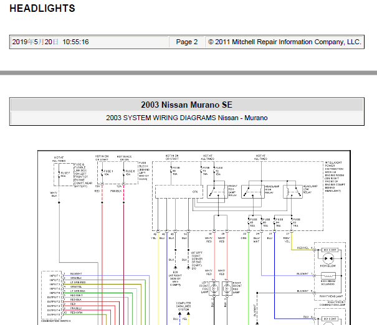Click the right front fog lamp symbol
377x325 pixels.
point(227,288)
